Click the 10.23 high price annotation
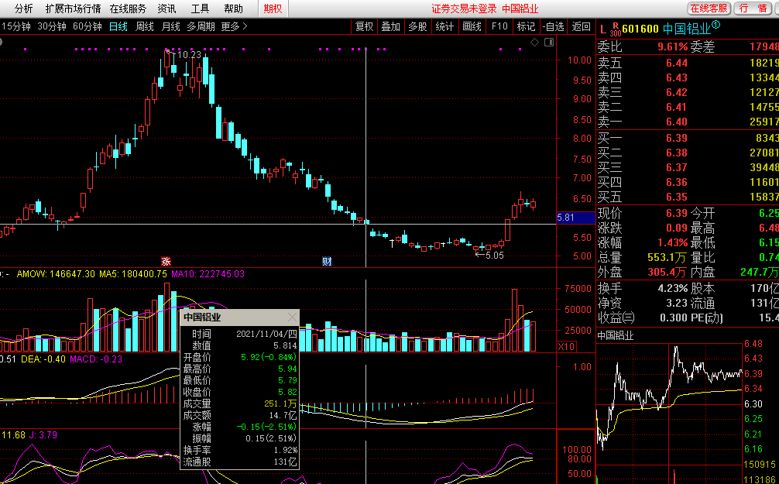This screenshot has width=779, height=484. (x=189, y=55)
